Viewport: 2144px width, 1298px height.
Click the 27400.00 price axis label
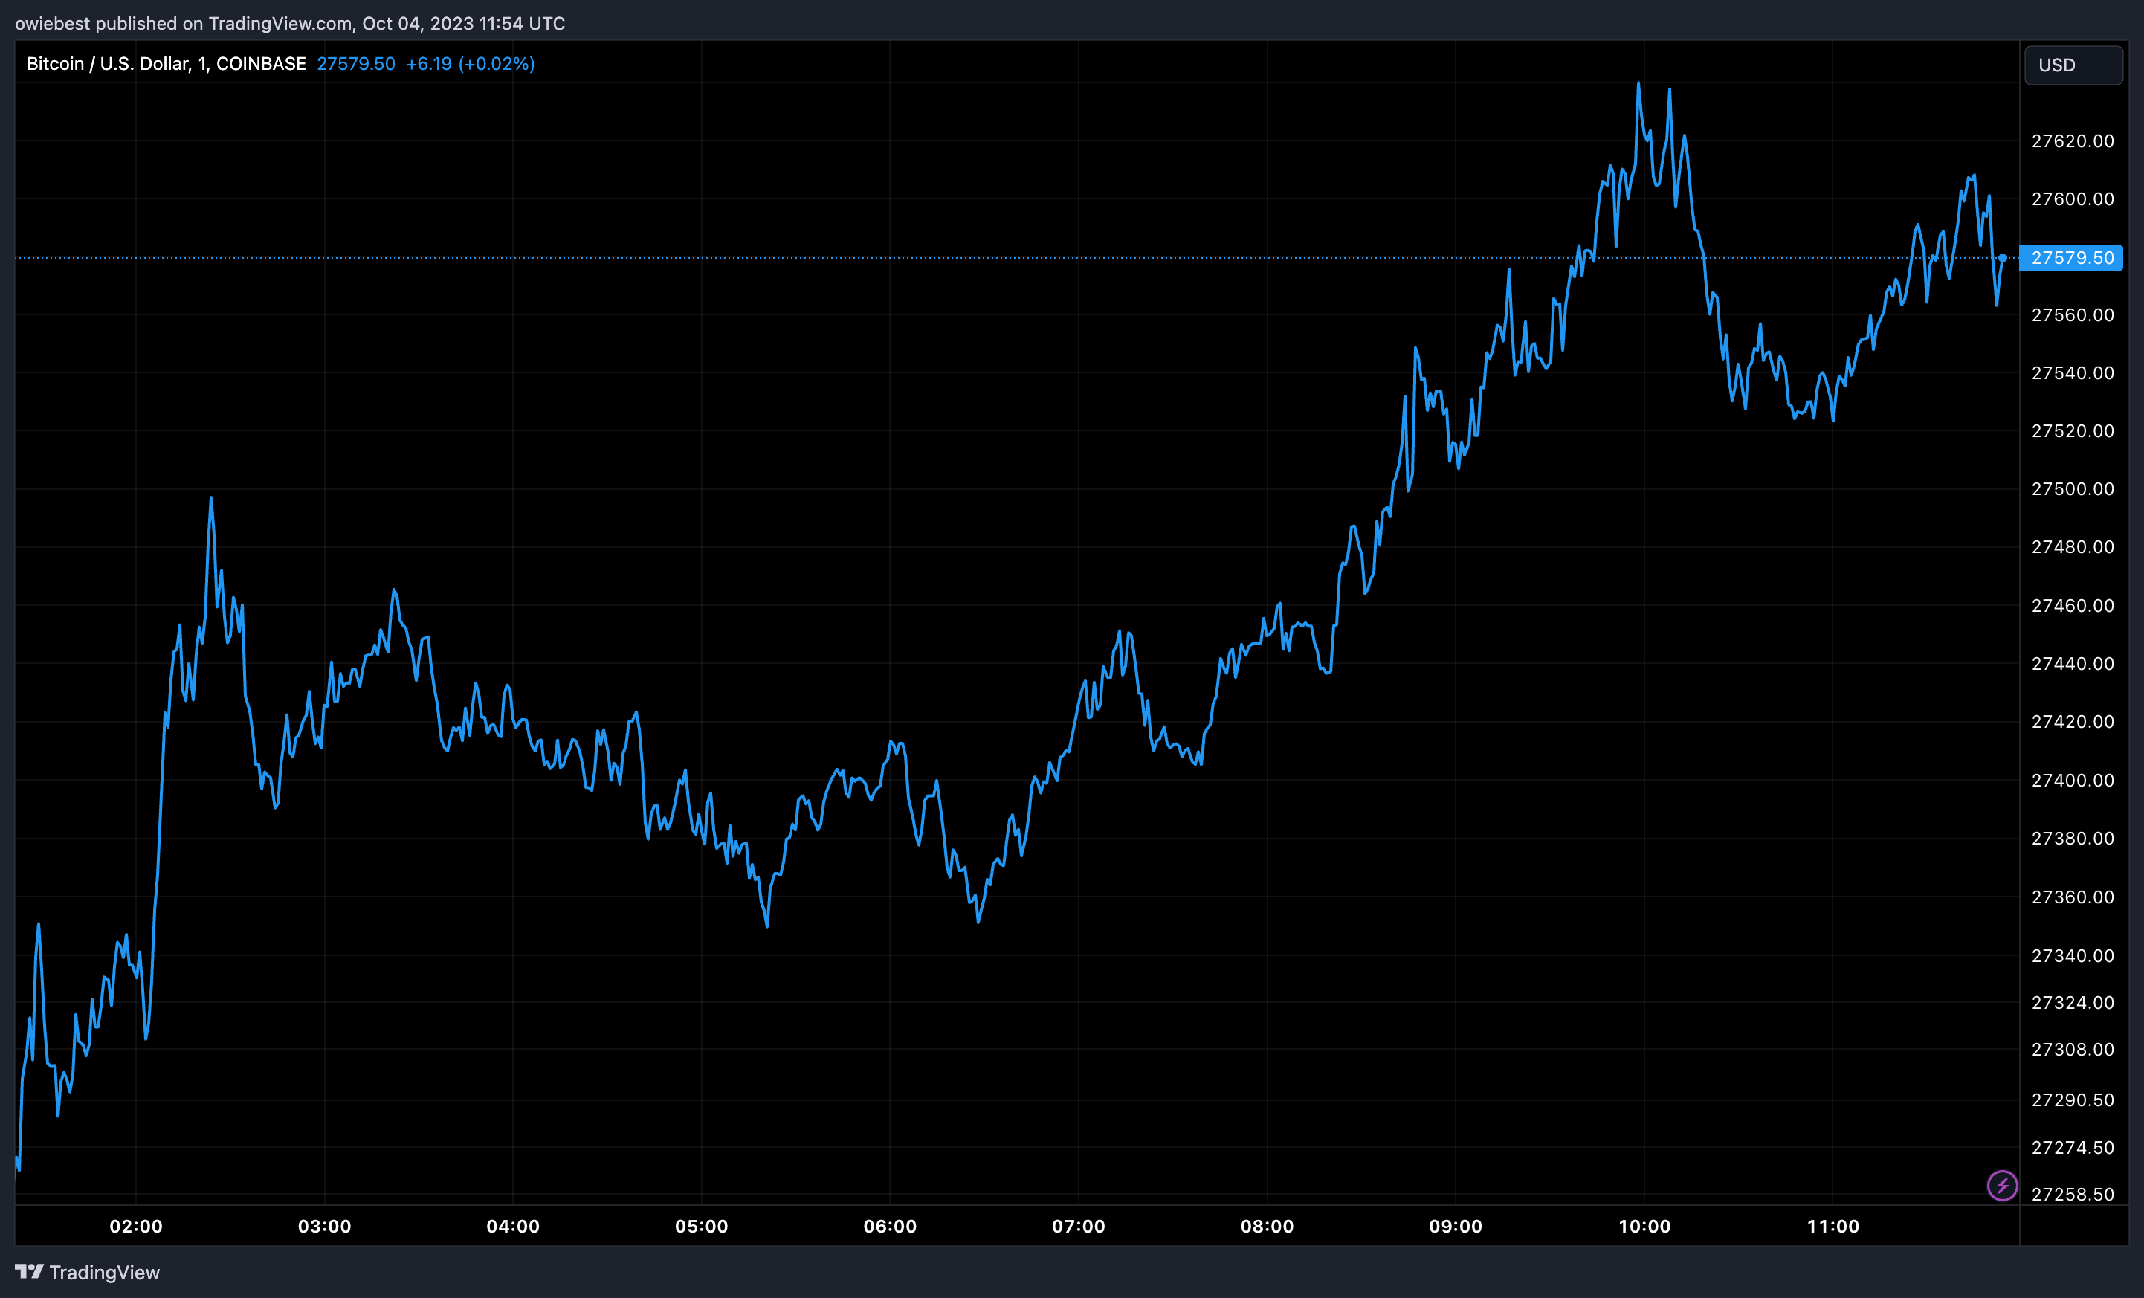[x=2072, y=781]
